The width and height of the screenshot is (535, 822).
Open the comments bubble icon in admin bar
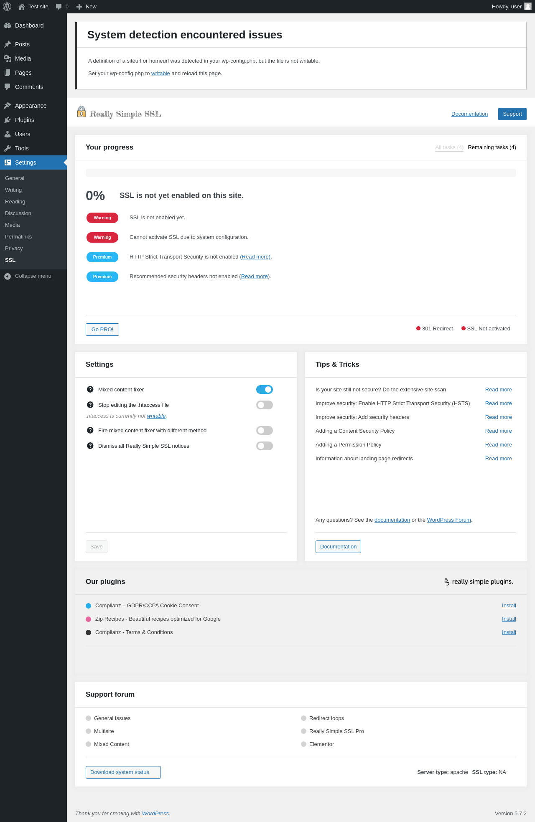(59, 7)
